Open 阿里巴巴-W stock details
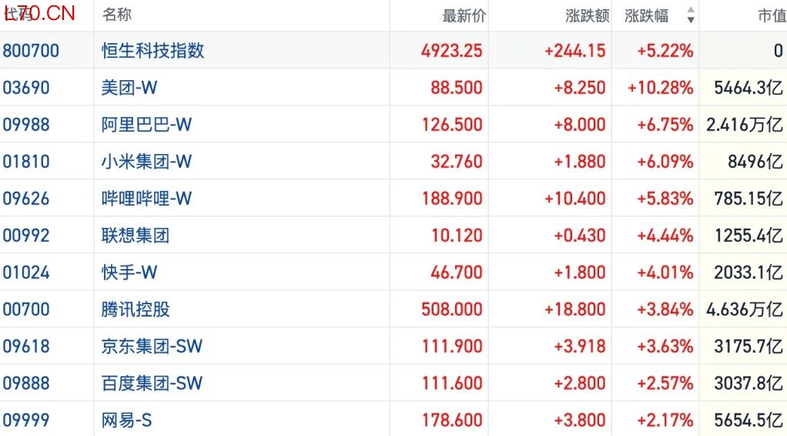 point(146,125)
